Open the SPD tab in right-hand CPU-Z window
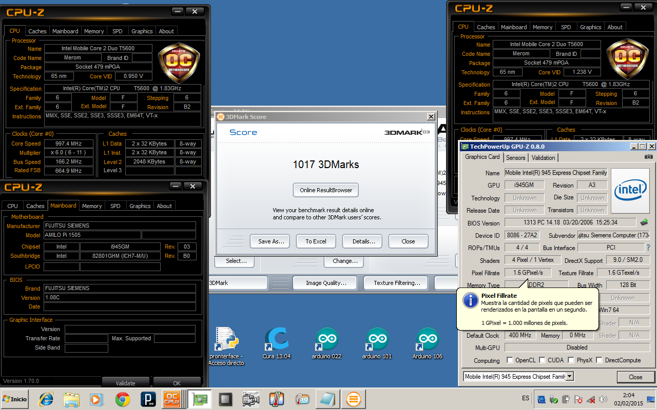This screenshot has height=410, width=657. point(566,27)
